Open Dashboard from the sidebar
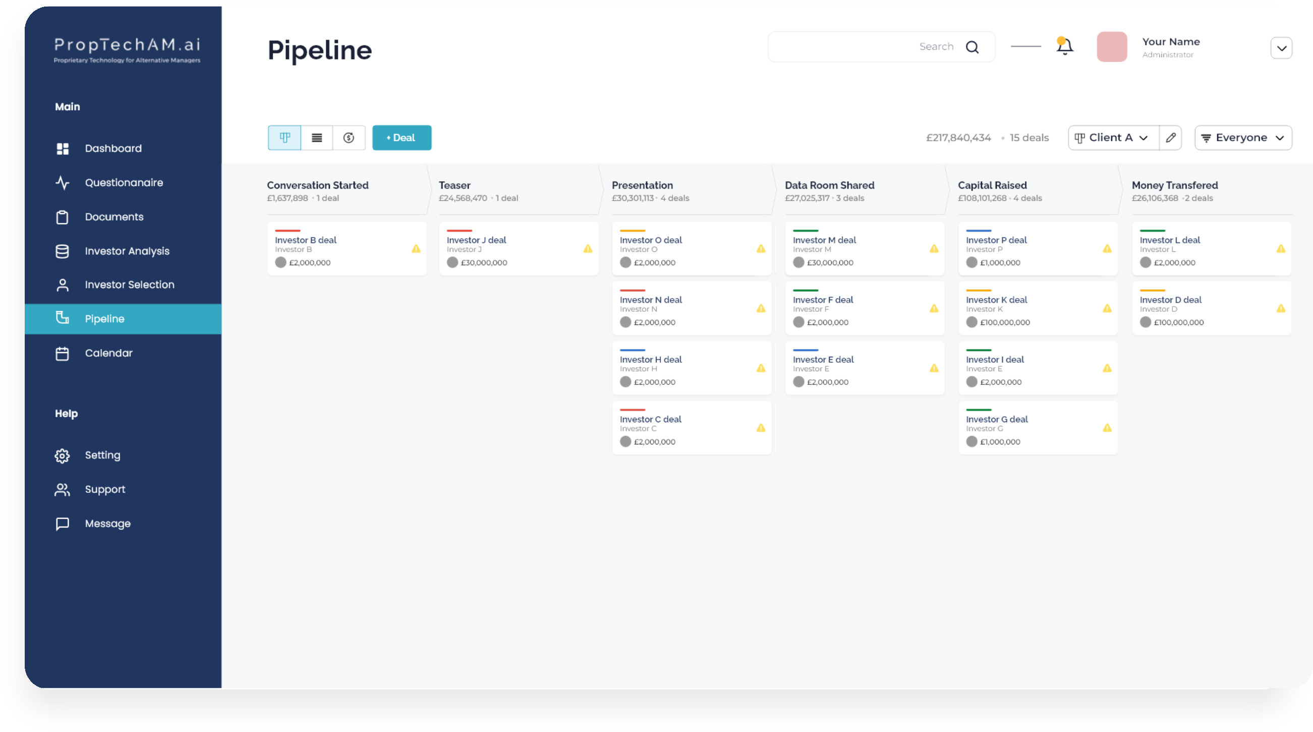This screenshot has width=1313, height=732. pyautogui.click(x=113, y=148)
